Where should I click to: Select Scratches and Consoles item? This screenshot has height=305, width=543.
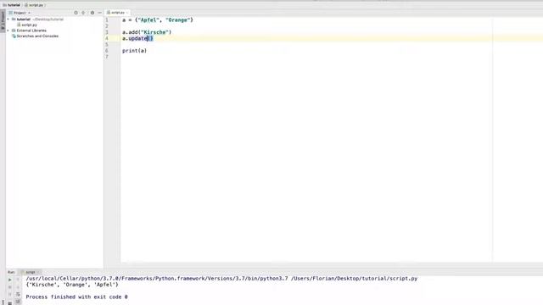pos(35,36)
